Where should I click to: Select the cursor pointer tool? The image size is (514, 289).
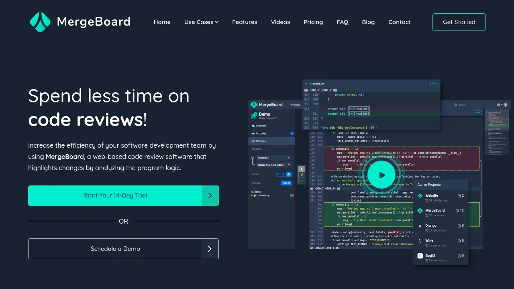tap(302, 169)
